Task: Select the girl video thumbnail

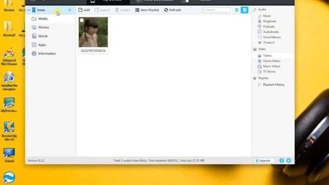Action: click(93, 32)
